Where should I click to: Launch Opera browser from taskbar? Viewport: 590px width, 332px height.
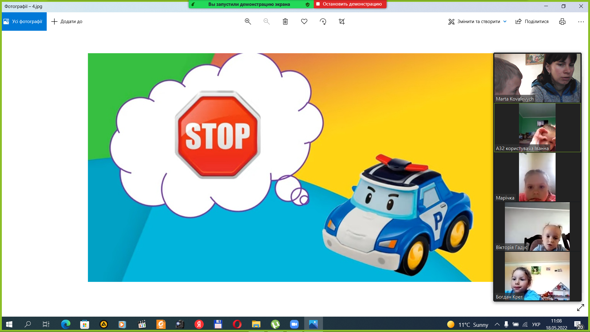[237, 324]
